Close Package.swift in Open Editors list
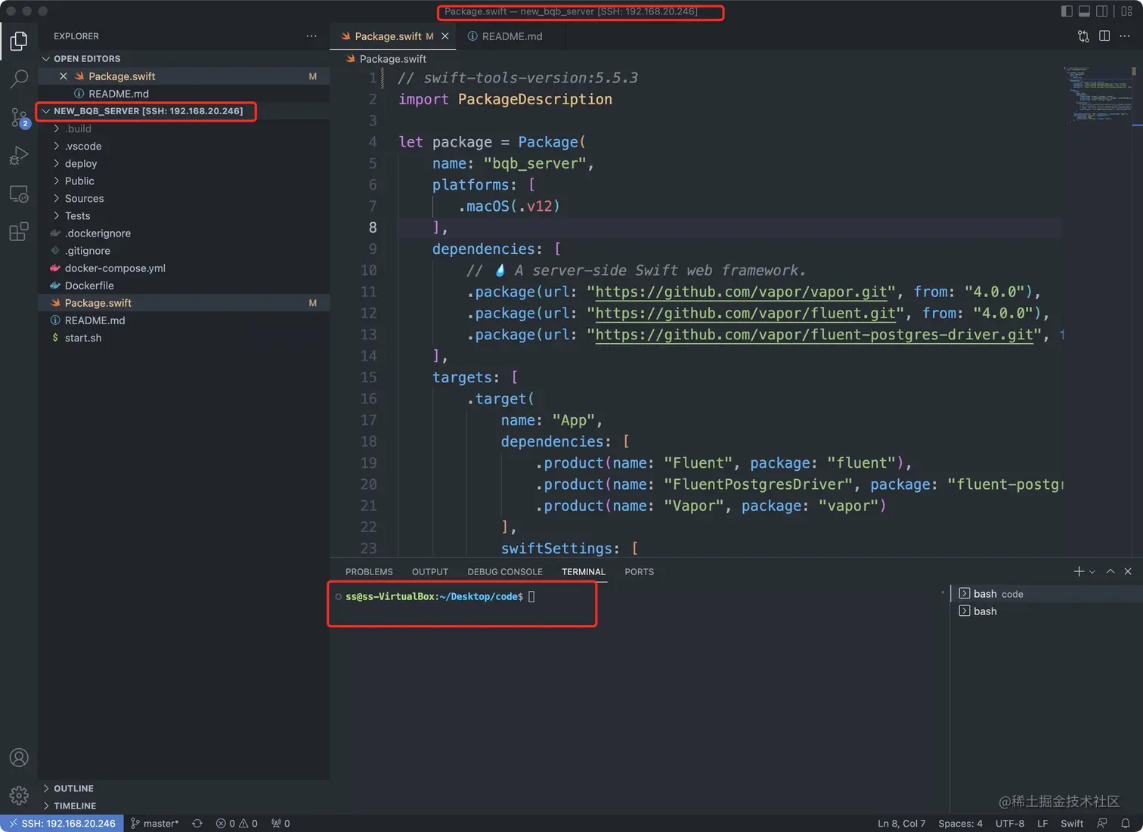 63,76
